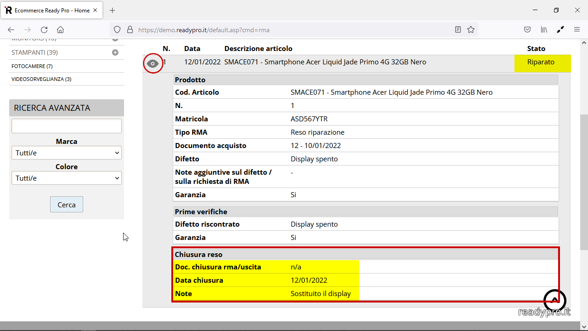Click the 'Difetto riscontrato' label

click(x=207, y=224)
